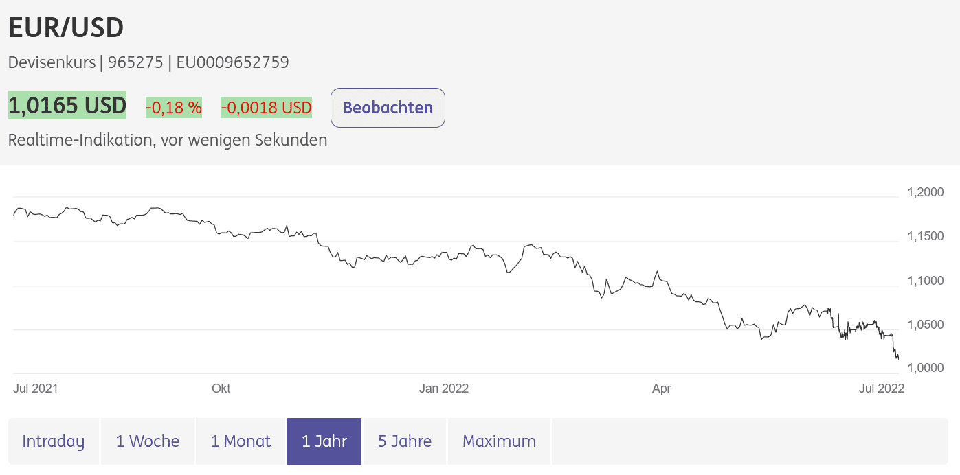
Task: Click the Okt x-axis label
Action: [221, 389]
